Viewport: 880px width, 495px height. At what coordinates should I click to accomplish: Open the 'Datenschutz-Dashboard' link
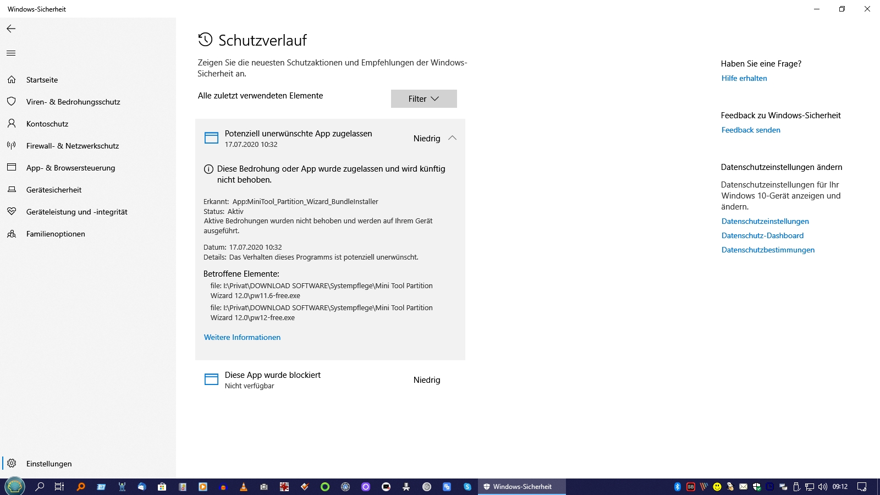(762, 235)
